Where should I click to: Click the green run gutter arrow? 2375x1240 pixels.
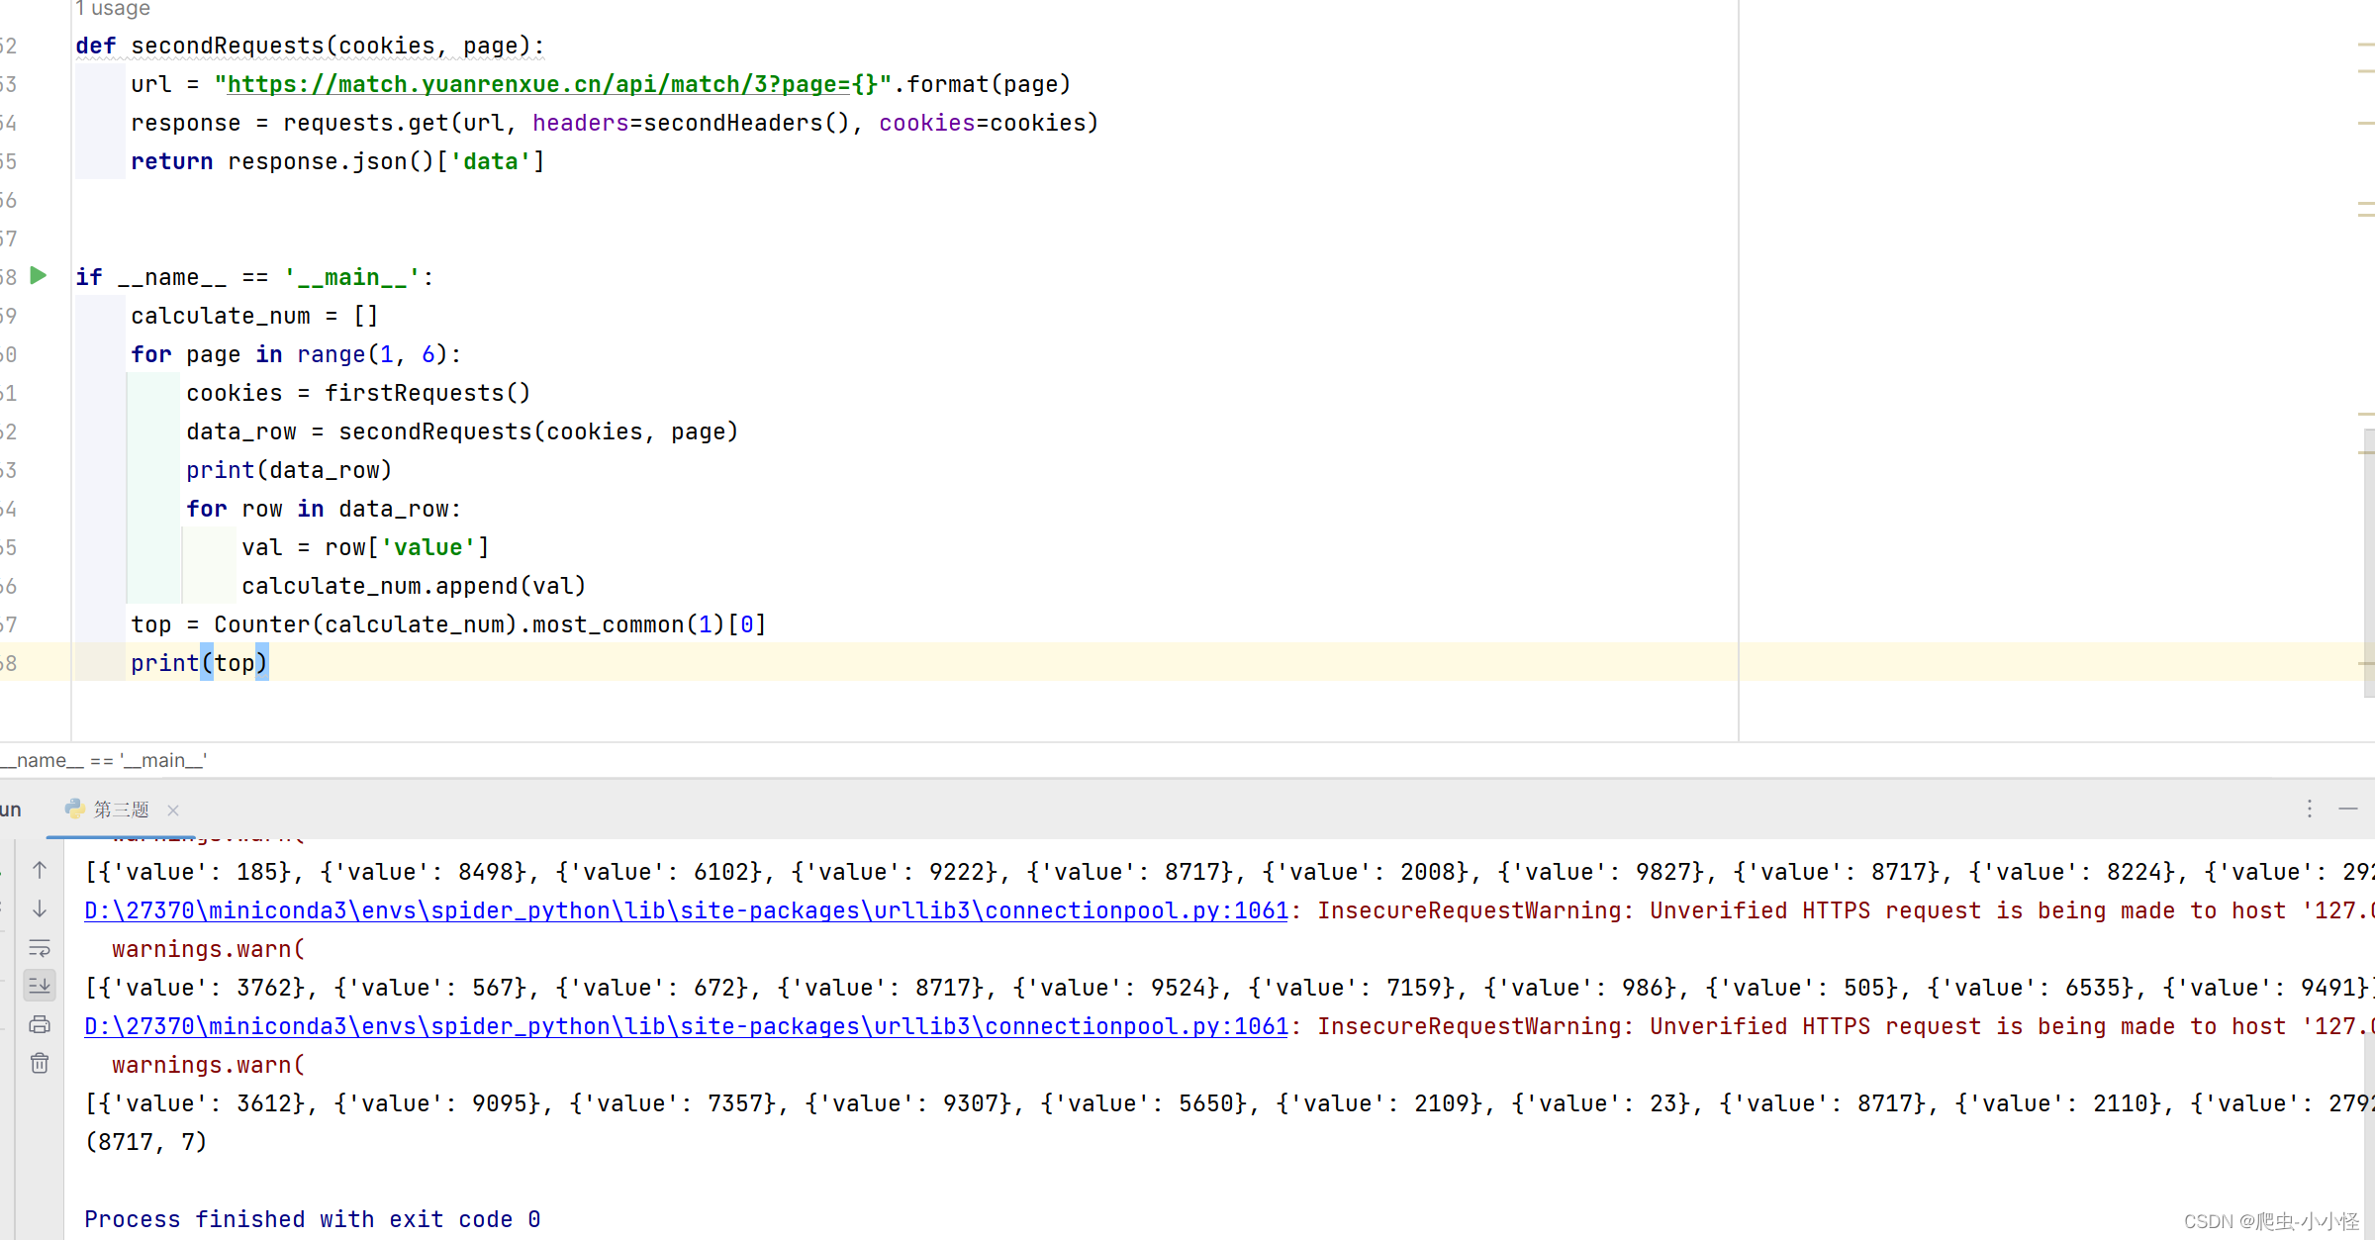point(39,276)
